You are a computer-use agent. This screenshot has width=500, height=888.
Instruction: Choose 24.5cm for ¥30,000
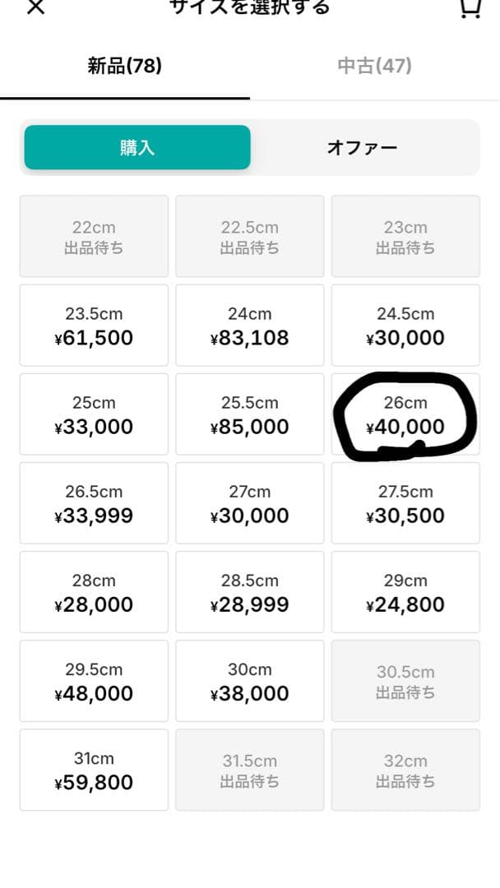point(405,325)
